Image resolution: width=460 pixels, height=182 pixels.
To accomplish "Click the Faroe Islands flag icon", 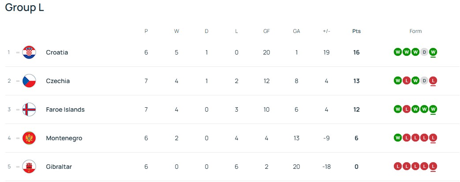I will [x=29, y=109].
